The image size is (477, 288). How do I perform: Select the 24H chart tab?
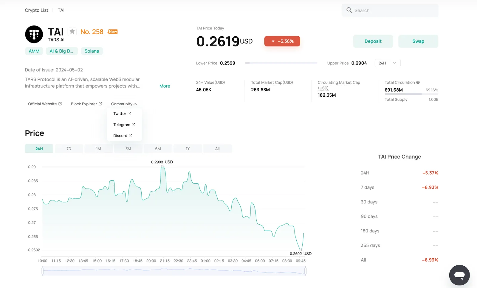coord(39,149)
